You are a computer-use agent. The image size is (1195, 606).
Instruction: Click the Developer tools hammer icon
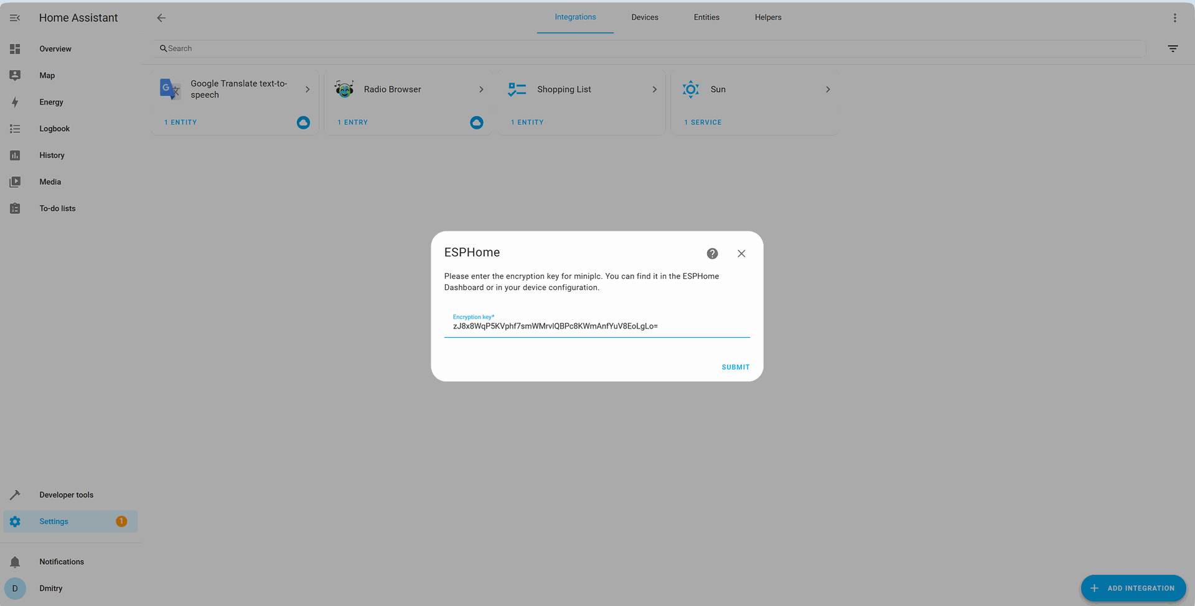(x=15, y=495)
